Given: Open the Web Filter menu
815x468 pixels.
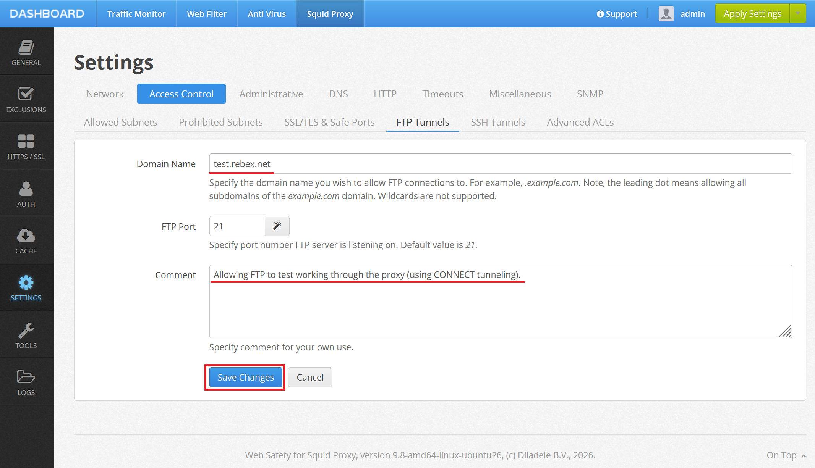Looking at the screenshot, I should pyautogui.click(x=207, y=14).
